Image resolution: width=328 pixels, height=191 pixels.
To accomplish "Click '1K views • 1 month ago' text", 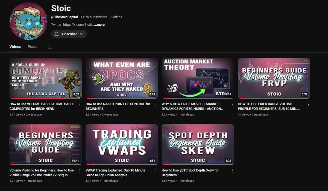I will coord(253,115).
